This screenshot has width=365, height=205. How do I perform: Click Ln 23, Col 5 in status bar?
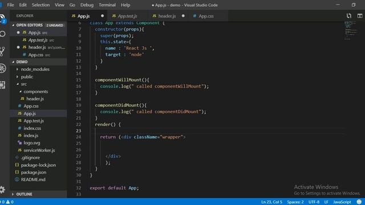pyautogui.click(x=271, y=202)
